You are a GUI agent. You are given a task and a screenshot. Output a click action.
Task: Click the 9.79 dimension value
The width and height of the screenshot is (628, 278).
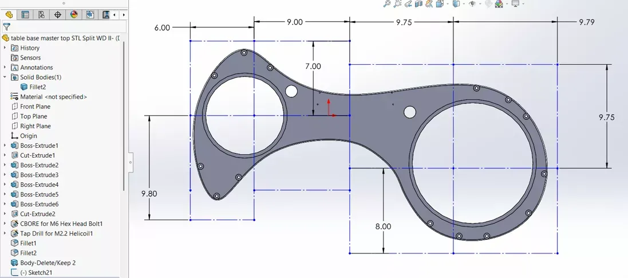point(587,22)
